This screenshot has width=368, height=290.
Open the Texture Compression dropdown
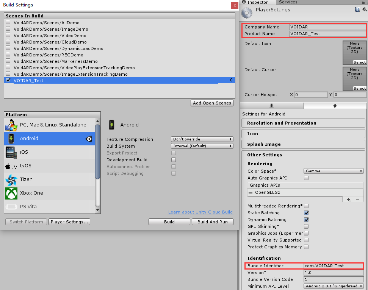(x=202, y=139)
